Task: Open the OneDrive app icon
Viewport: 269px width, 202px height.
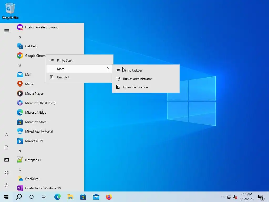Action: coord(20,179)
